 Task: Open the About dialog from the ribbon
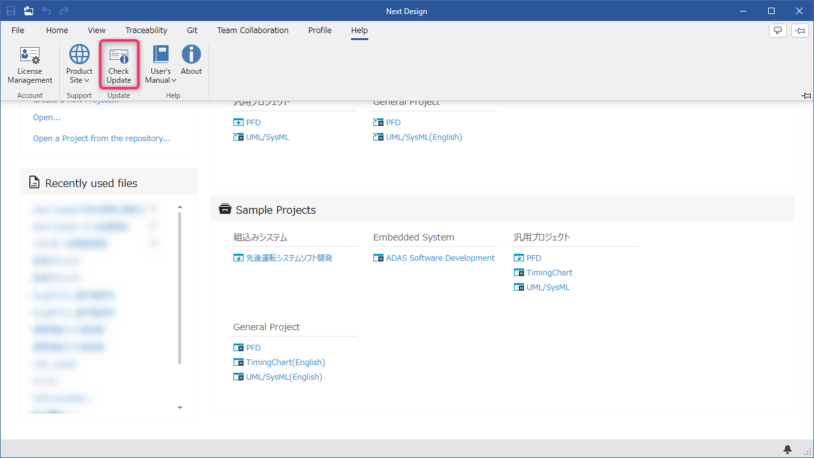pos(191,60)
